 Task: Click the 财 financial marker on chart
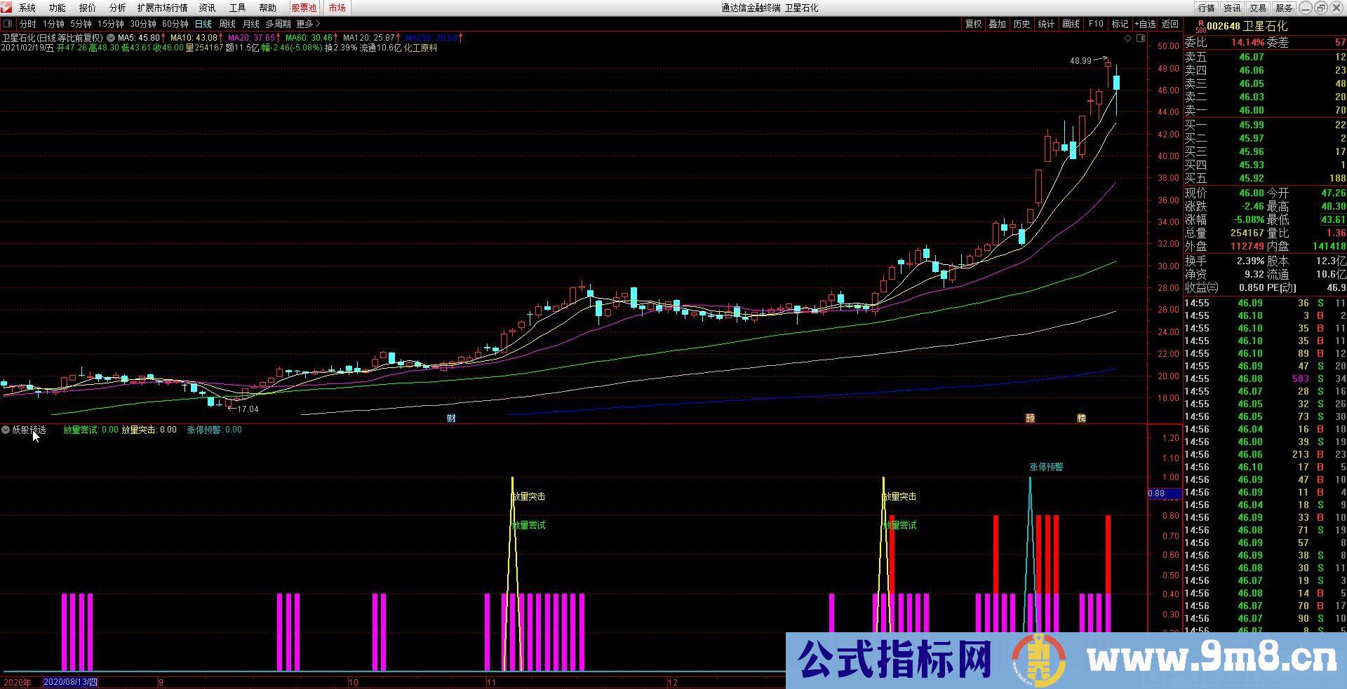click(x=452, y=418)
